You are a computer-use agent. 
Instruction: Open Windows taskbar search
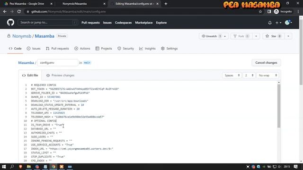tap(12, 167)
